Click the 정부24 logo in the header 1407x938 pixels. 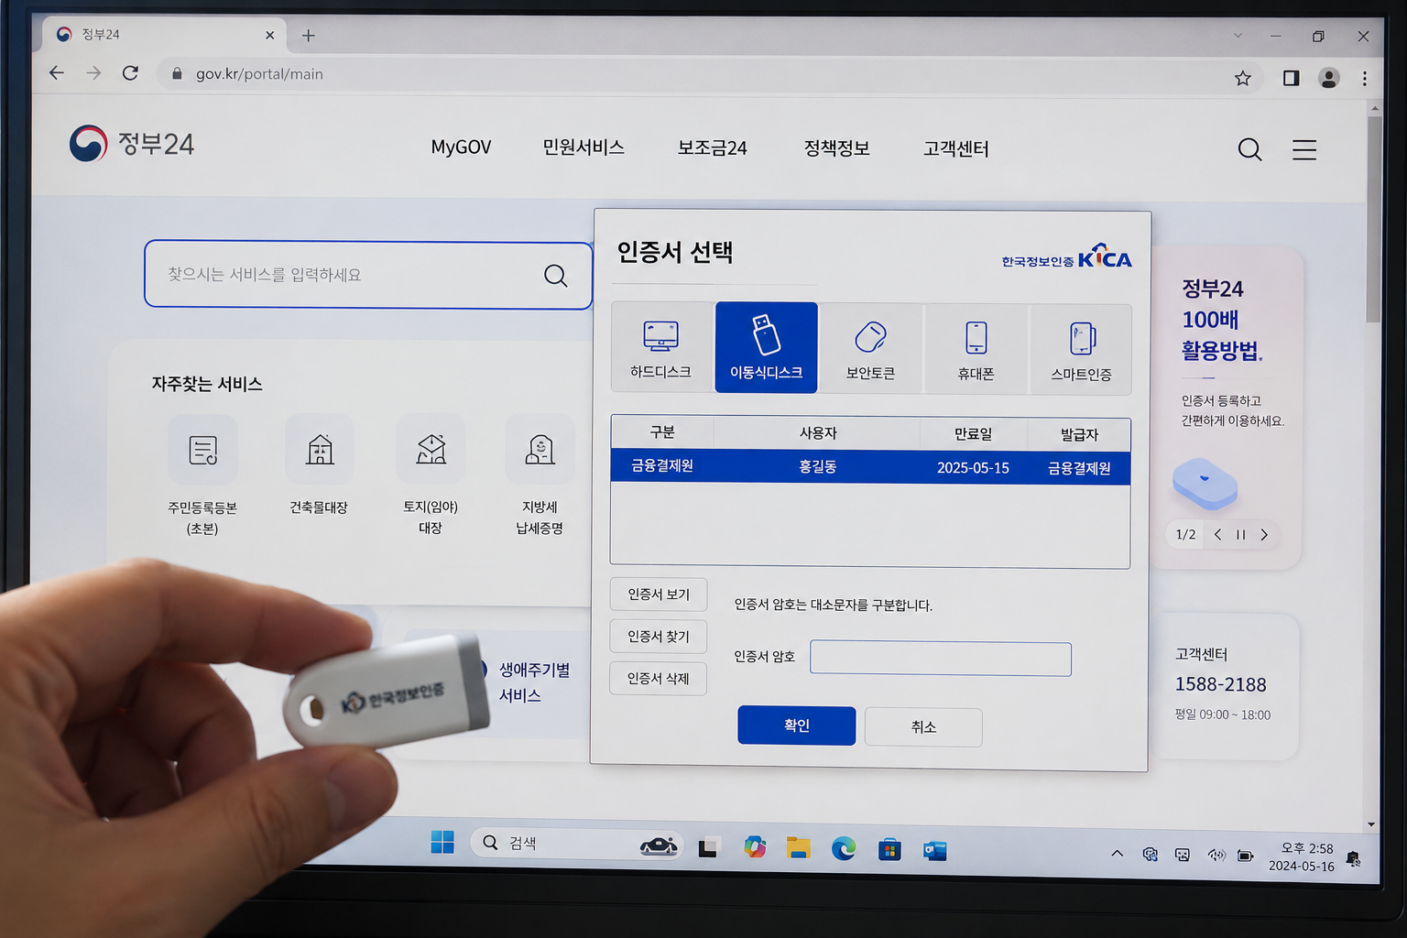tap(132, 144)
